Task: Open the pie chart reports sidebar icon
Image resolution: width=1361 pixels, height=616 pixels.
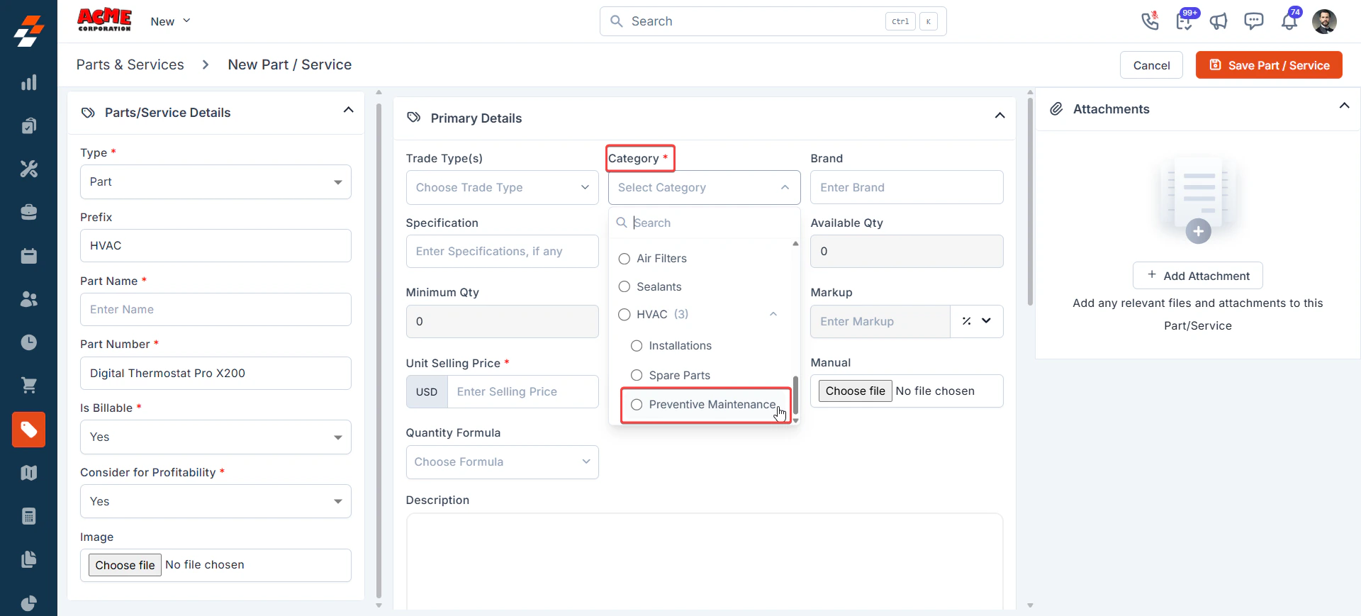Action: (28, 603)
